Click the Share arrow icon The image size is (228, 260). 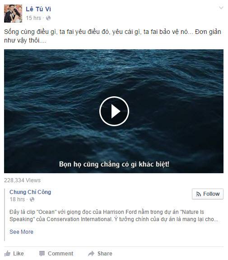91,254
